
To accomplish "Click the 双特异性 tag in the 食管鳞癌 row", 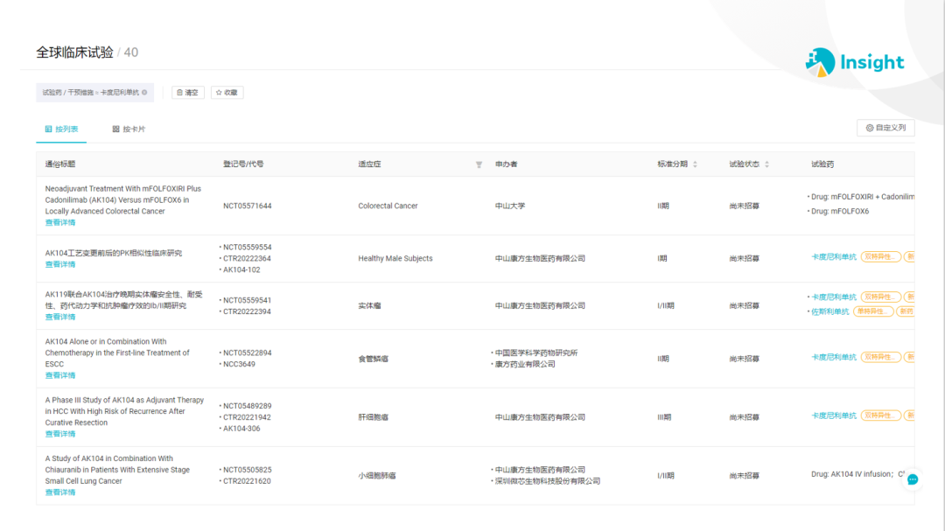I will 880,357.
